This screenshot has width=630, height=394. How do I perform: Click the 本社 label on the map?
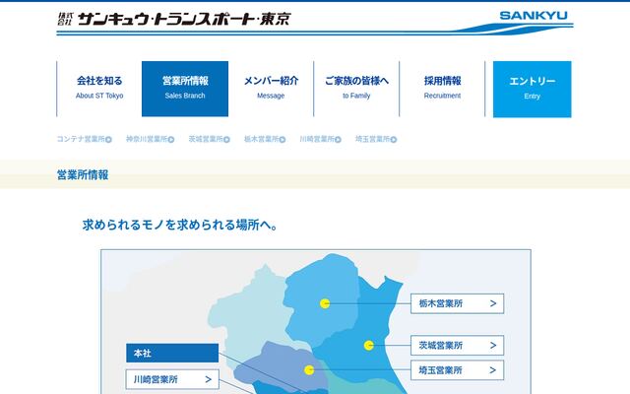tap(172, 353)
